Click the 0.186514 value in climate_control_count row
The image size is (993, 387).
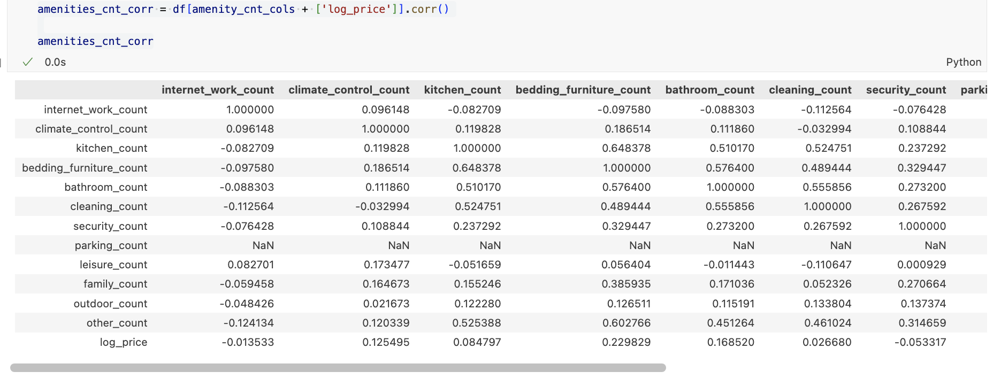pos(627,129)
